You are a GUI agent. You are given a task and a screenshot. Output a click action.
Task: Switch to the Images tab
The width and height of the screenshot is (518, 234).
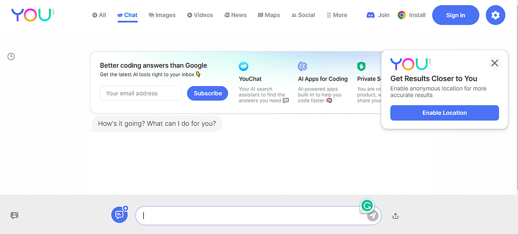click(162, 15)
